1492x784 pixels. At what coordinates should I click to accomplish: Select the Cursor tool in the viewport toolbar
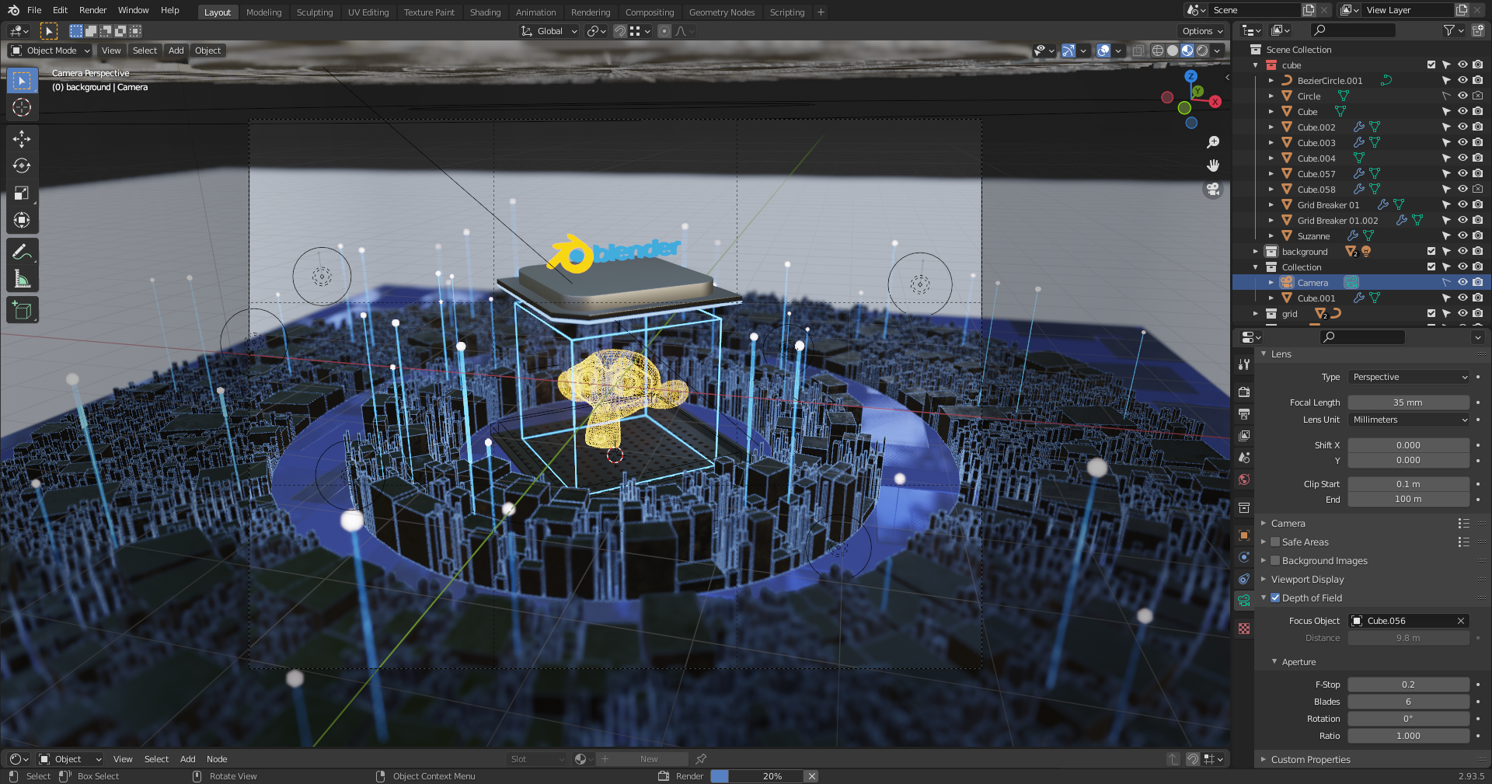(22, 107)
